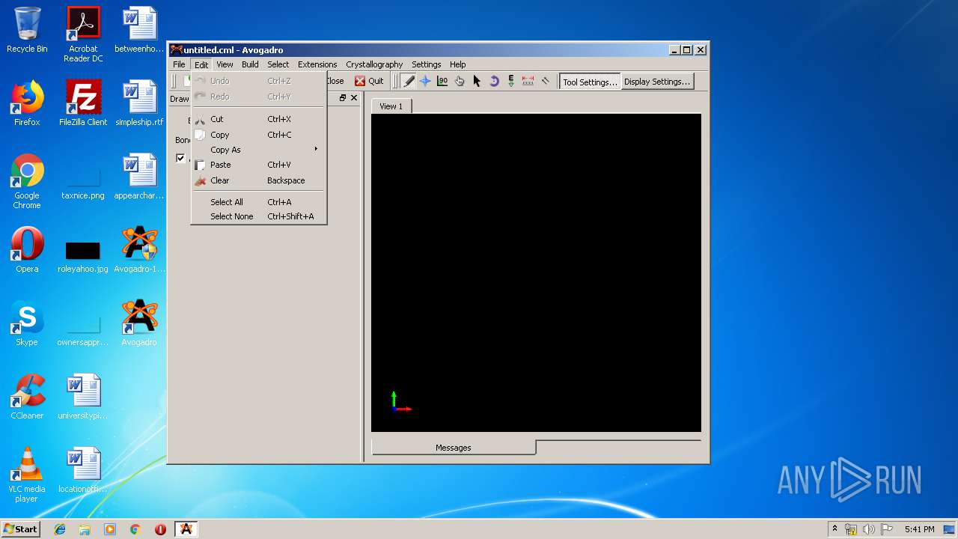
Task: Select the Acrobat Reader DC desktop shortcut
Action: (83, 35)
